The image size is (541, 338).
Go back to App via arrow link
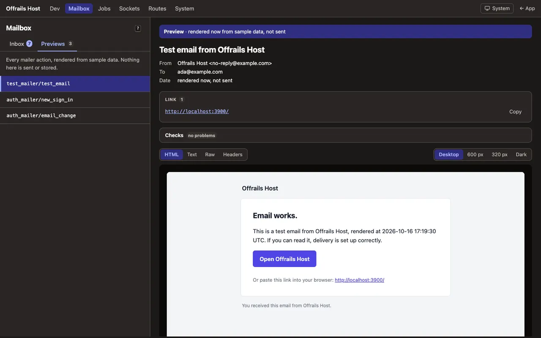(527, 8)
